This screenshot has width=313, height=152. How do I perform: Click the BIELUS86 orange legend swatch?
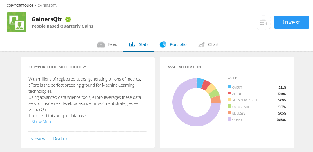click(x=230, y=113)
